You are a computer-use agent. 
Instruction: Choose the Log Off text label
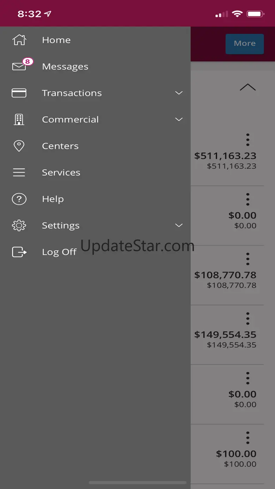click(59, 252)
